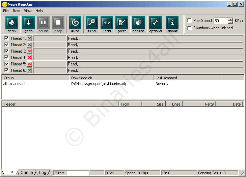The image size is (246, 177).
Task: Enable Shutdown when finished
Action: pyautogui.click(x=190, y=28)
